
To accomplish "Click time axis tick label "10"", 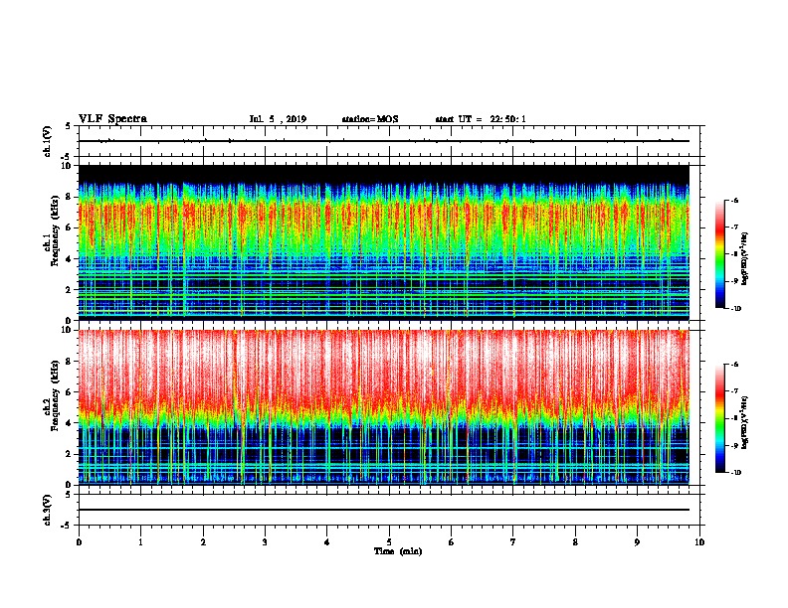I will 699,542.
